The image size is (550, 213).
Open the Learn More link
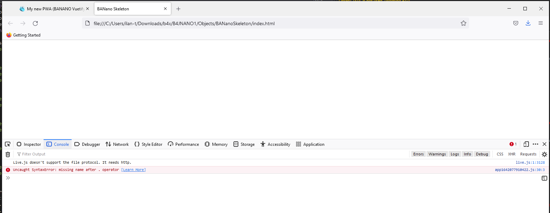(x=134, y=170)
